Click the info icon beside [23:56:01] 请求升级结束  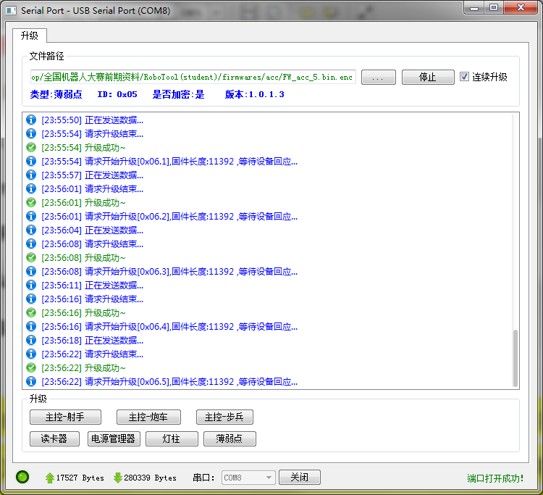31,188
